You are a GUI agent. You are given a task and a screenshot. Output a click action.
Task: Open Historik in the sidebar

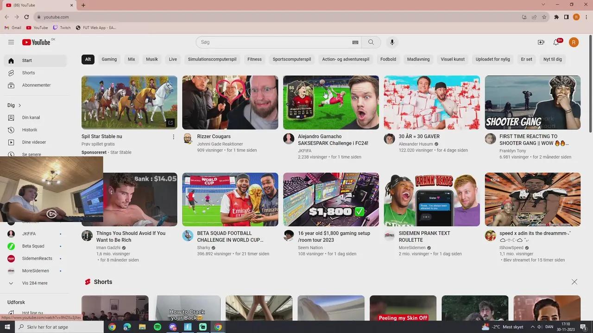30,130
